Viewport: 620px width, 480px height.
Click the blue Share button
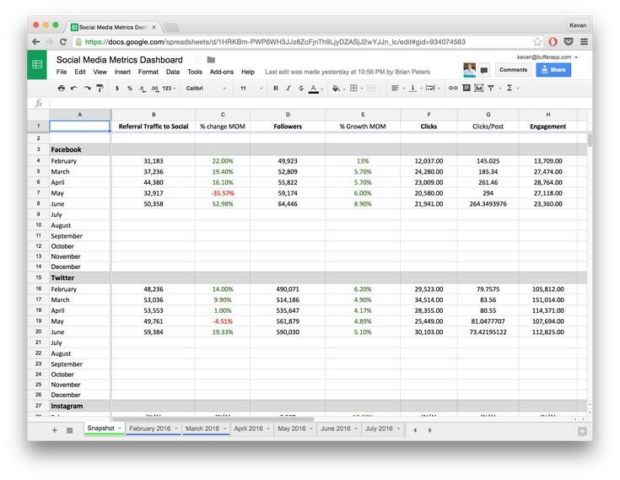[553, 70]
